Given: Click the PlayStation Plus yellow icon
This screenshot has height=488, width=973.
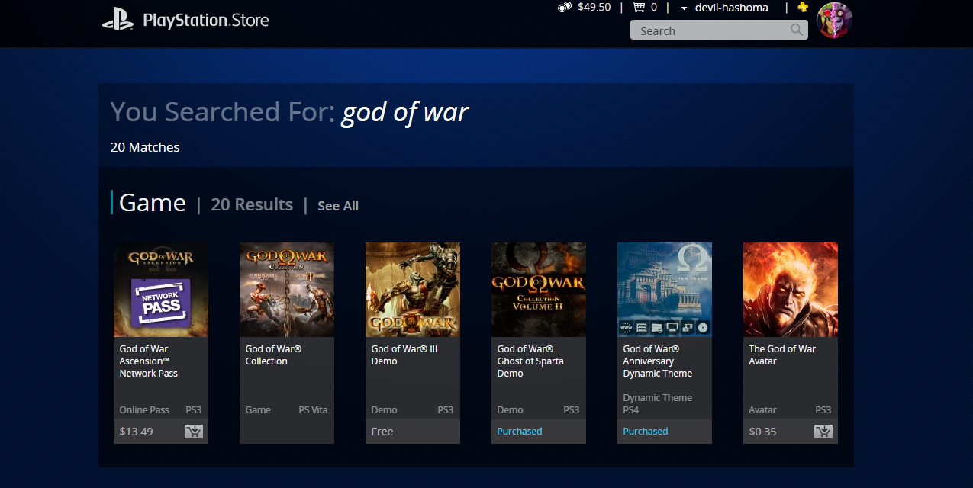Looking at the screenshot, I should tap(802, 7).
